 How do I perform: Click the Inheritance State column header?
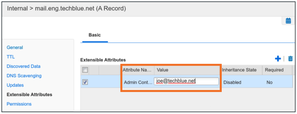click(x=239, y=70)
